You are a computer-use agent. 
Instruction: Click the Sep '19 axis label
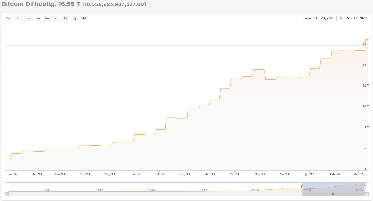(210, 174)
